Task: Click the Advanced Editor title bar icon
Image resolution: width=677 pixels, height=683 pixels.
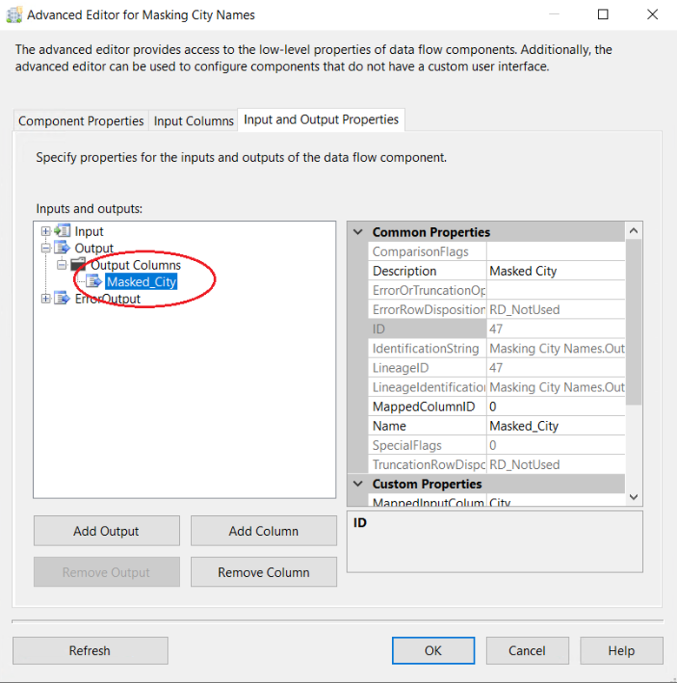Action: click(x=13, y=15)
